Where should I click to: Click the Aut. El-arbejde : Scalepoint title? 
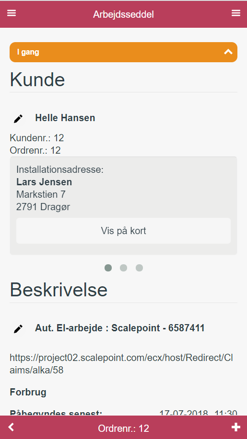click(120, 328)
